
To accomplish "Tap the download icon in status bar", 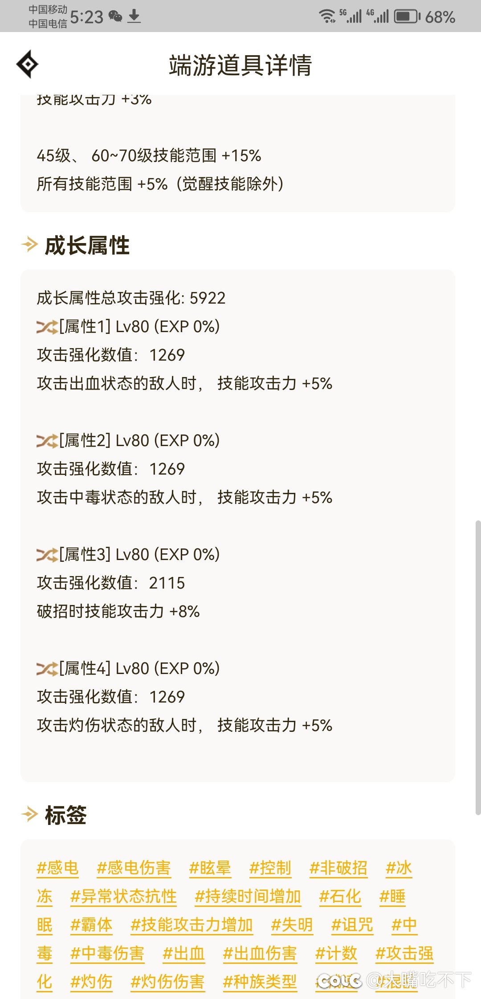I will 134,17.
